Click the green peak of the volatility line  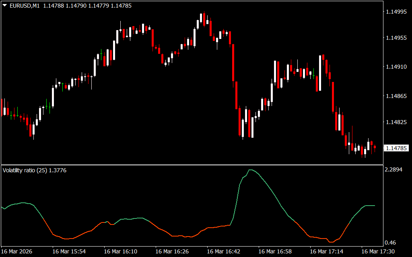point(251,170)
